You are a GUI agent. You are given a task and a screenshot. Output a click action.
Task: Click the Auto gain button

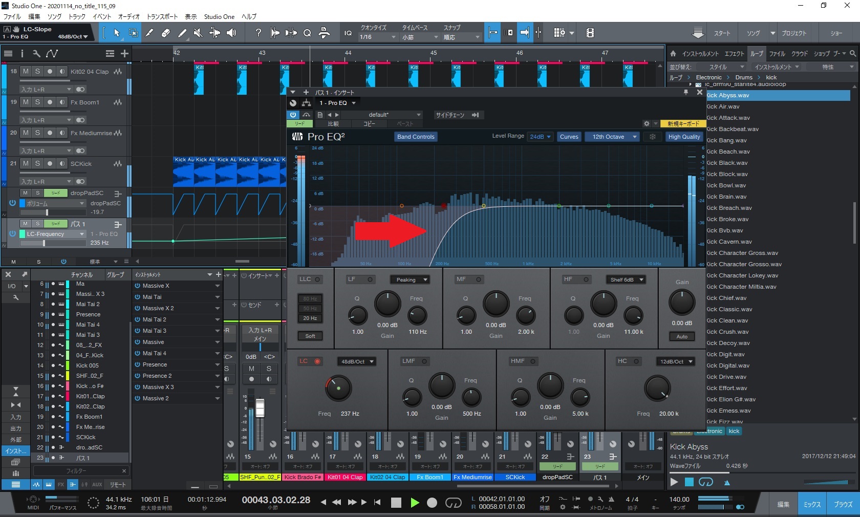[682, 336]
